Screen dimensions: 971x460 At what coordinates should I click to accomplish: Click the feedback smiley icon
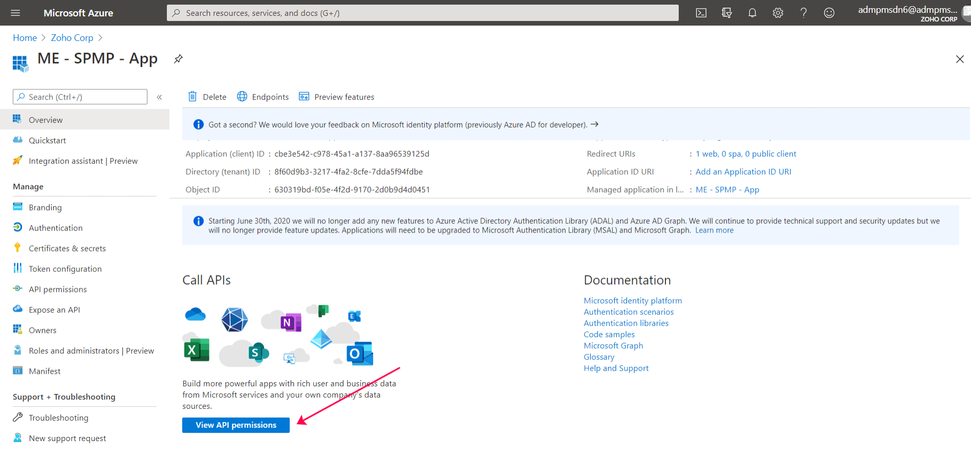click(829, 13)
